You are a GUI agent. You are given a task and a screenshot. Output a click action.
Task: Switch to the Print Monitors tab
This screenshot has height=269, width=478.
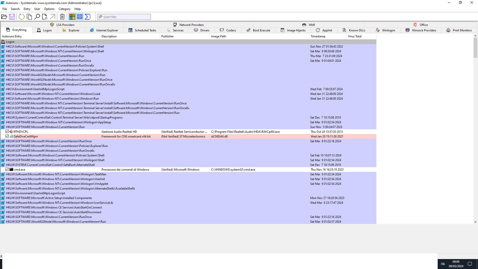pos(459,30)
